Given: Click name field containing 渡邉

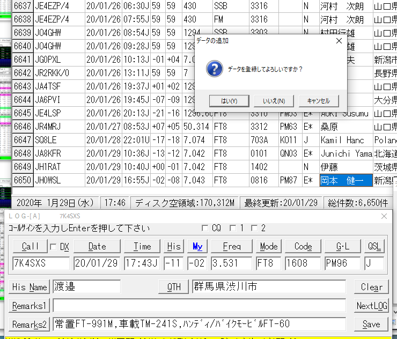Looking at the screenshot, I should click(86, 286).
